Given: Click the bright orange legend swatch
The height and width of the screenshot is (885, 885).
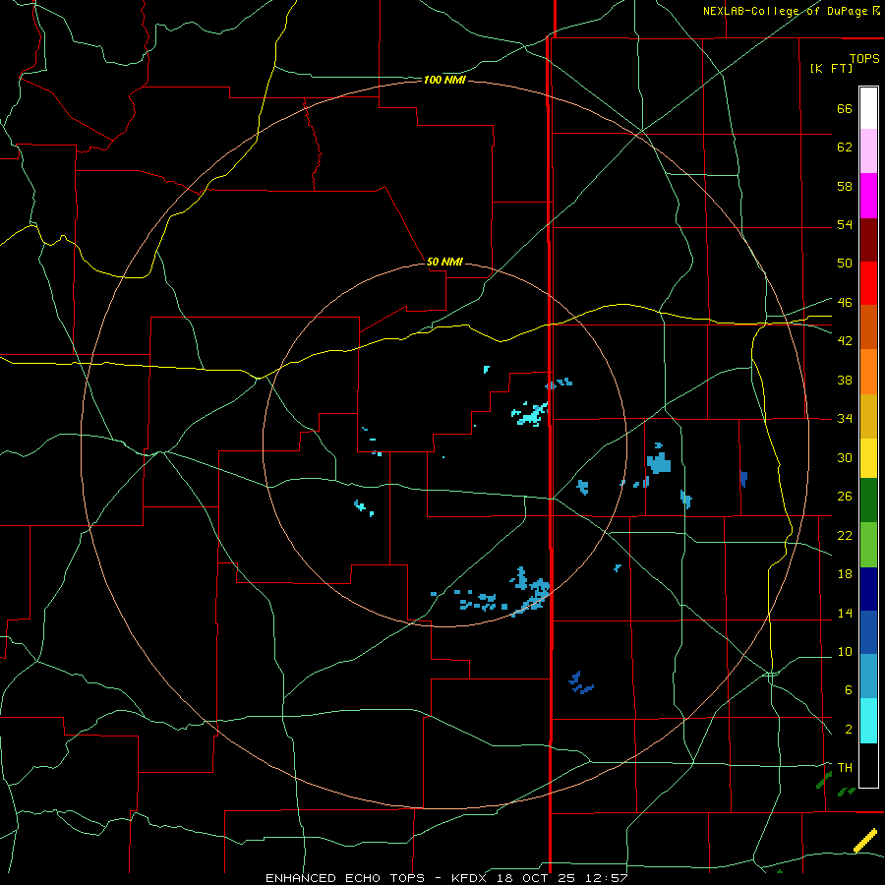Looking at the screenshot, I should tap(868, 372).
